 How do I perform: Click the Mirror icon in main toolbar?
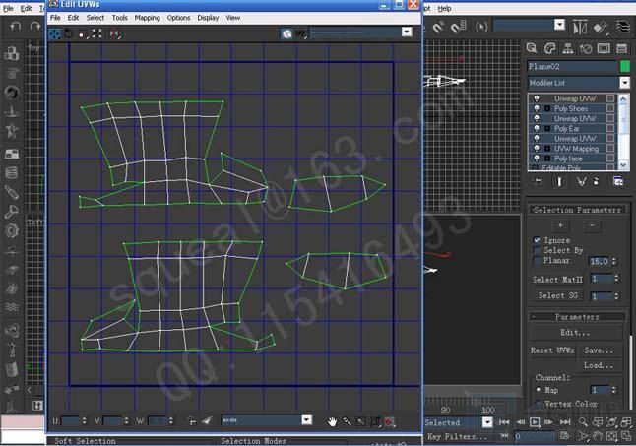(580, 28)
